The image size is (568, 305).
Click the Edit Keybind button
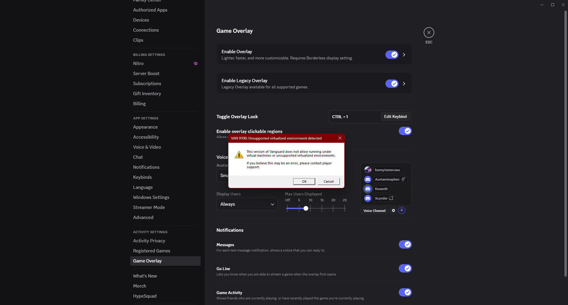[x=395, y=117]
